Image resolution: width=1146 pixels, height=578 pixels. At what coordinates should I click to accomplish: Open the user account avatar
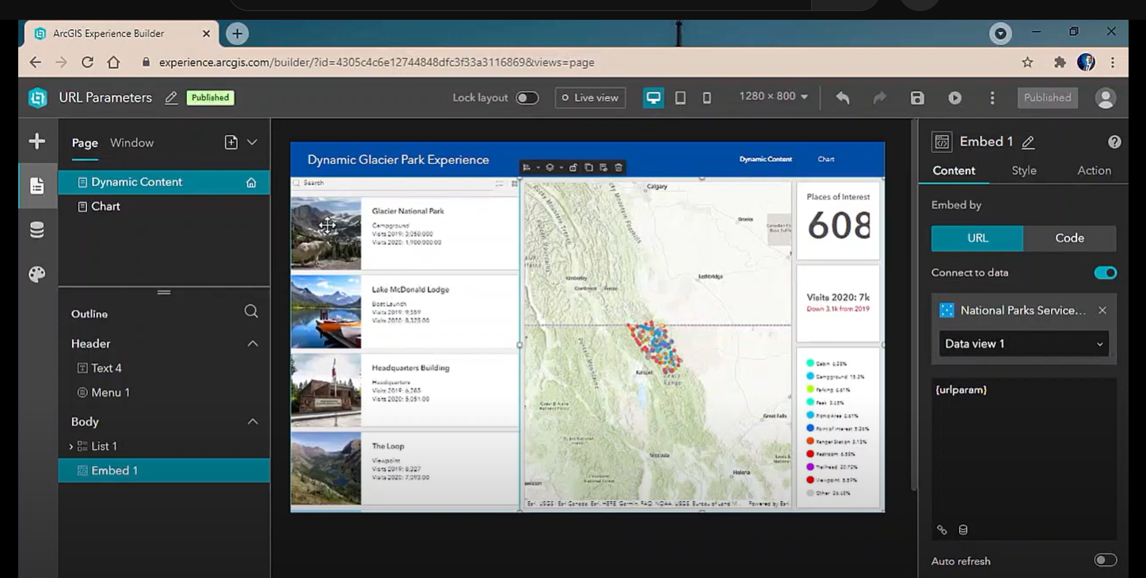pos(1105,97)
